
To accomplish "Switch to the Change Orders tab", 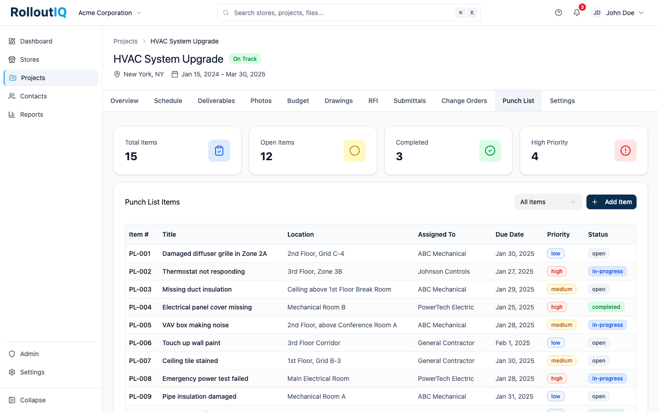I will click(464, 101).
